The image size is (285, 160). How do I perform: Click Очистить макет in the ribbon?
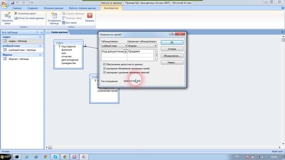point(25,13)
